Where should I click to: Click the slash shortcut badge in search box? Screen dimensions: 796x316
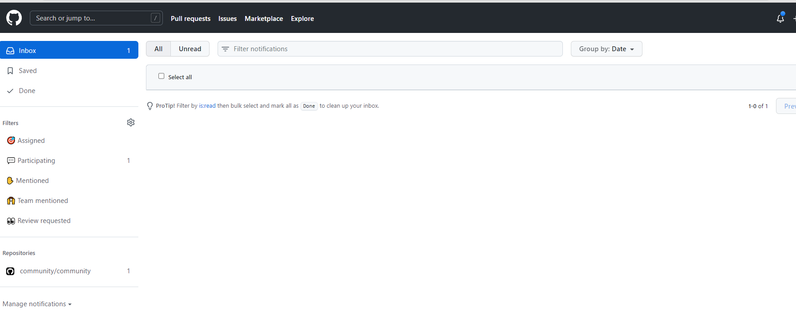coord(155,18)
